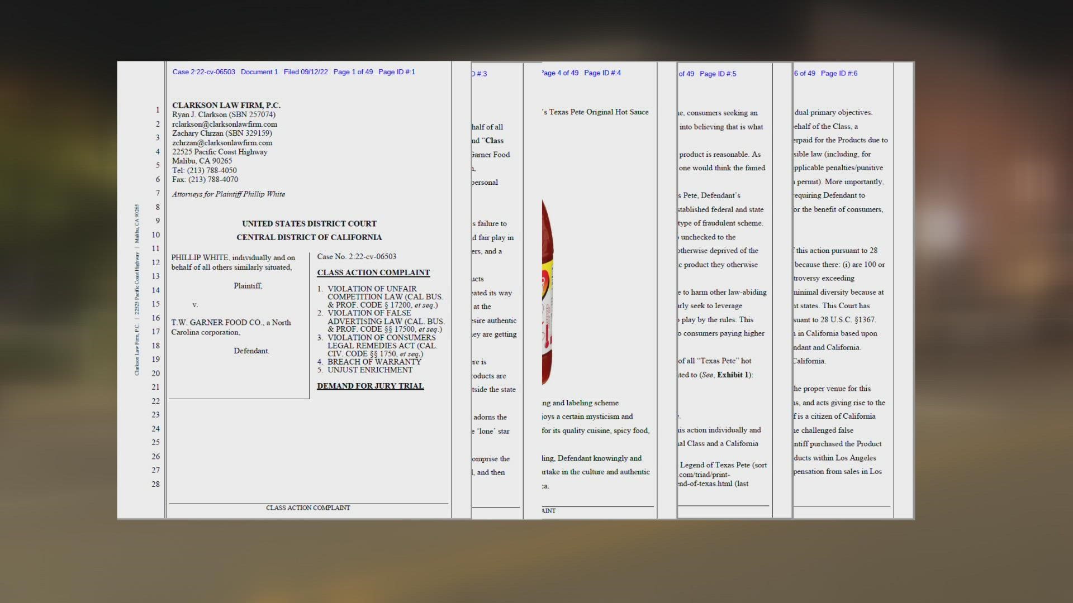
Task: Click the footer "CLASS ACTION COMPLAINT" on page 1
Action: 308,508
